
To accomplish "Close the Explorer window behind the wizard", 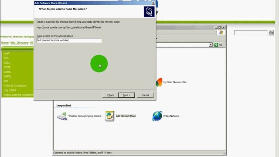I will pyautogui.click(x=224, y=27).
